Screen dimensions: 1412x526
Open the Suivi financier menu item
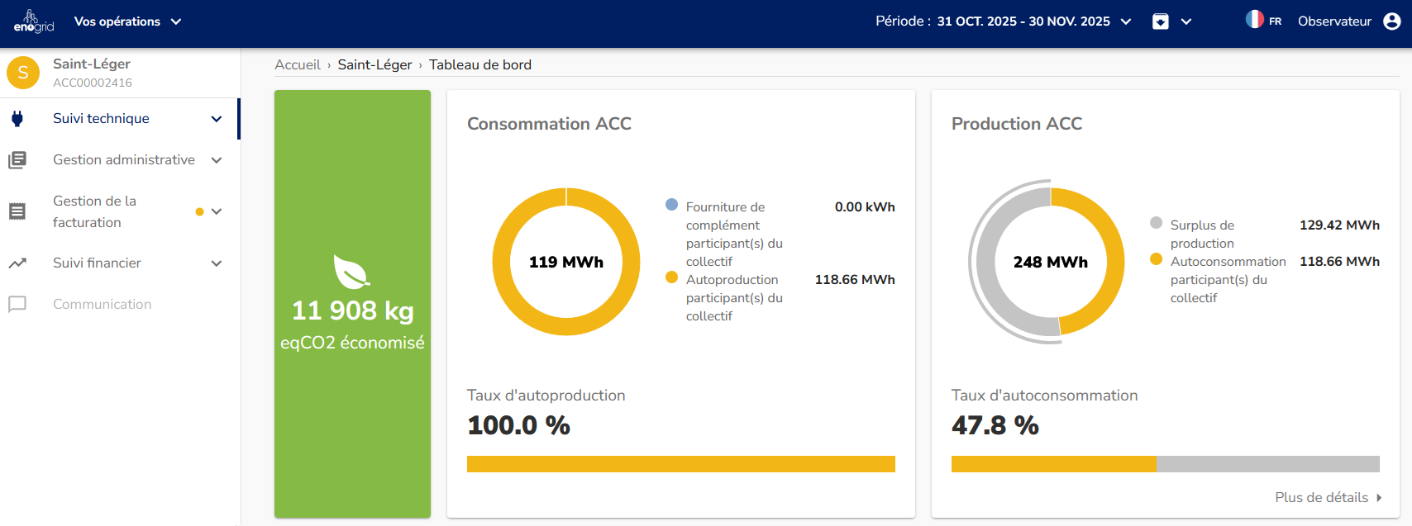pos(98,263)
